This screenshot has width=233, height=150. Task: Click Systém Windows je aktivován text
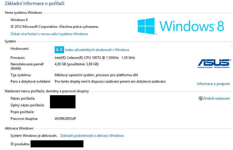click(x=34, y=136)
